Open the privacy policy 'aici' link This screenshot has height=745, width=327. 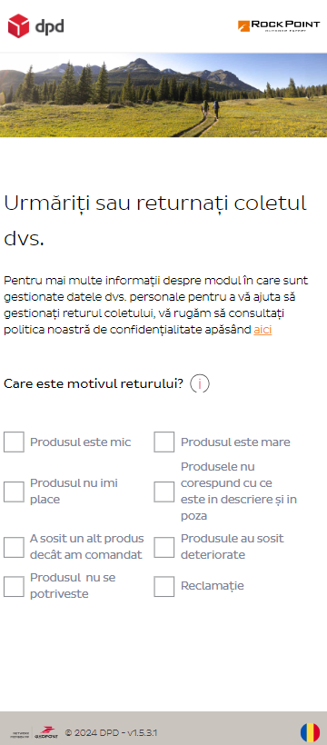pyautogui.click(x=263, y=330)
